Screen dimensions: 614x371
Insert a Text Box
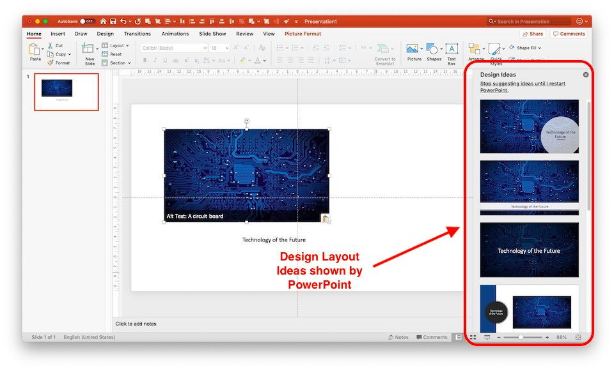(x=452, y=49)
